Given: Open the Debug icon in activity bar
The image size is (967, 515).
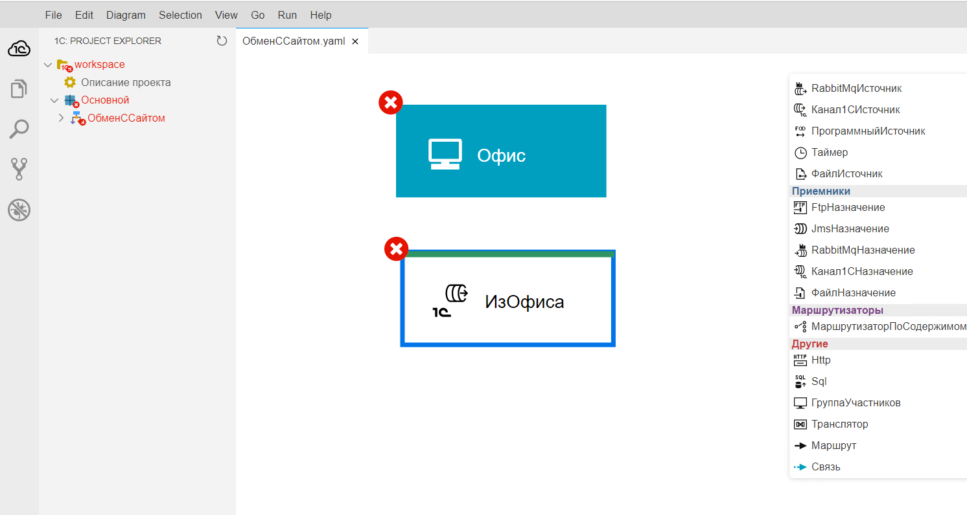Looking at the screenshot, I should (x=19, y=210).
